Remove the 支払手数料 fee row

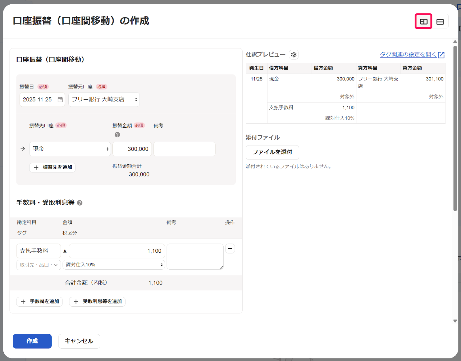coord(230,249)
